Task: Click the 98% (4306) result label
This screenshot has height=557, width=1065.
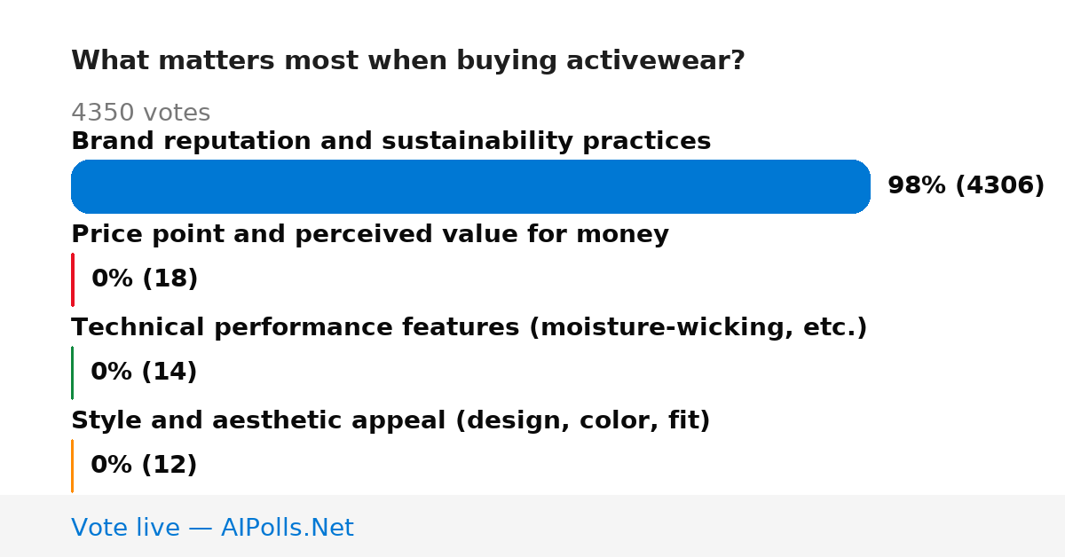Action: [966, 186]
